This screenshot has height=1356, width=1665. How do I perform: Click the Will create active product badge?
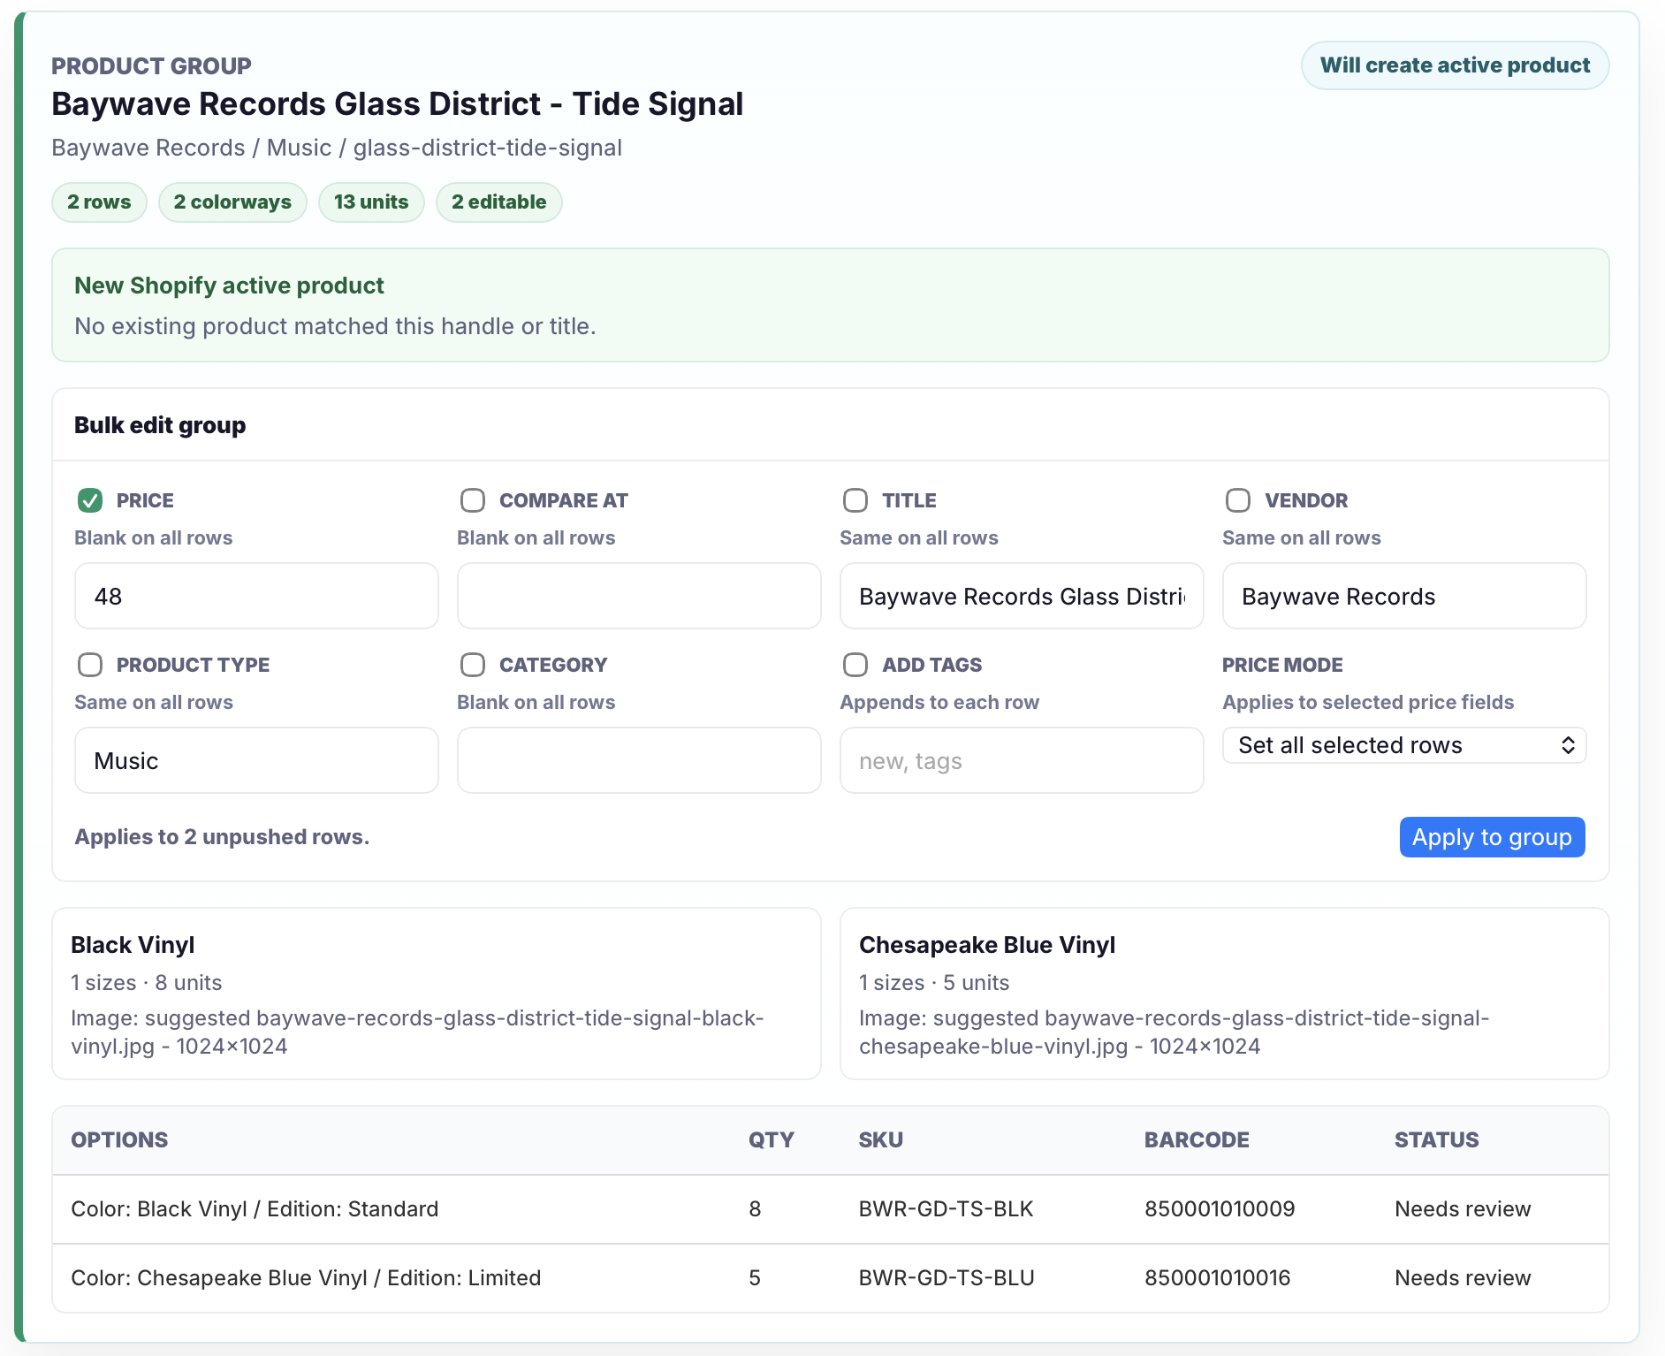(x=1455, y=65)
